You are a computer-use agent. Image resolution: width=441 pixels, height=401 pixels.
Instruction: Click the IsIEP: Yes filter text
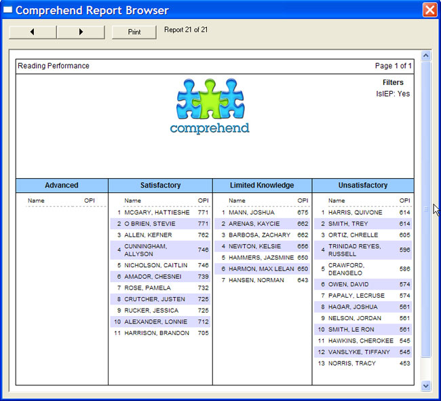click(x=393, y=94)
